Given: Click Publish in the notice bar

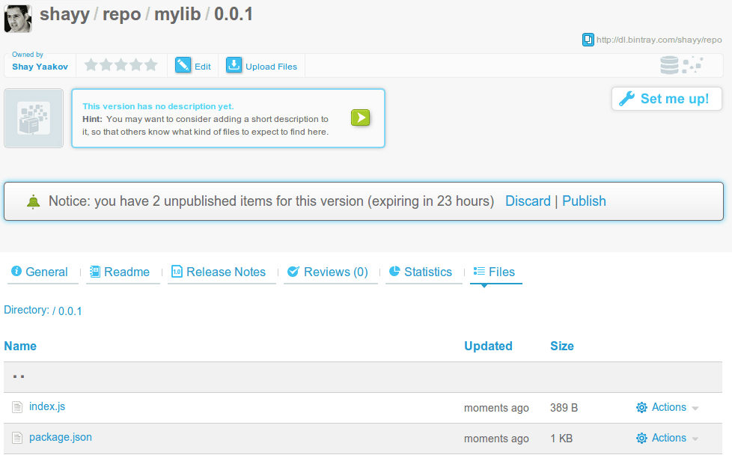Looking at the screenshot, I should [584, 201].
